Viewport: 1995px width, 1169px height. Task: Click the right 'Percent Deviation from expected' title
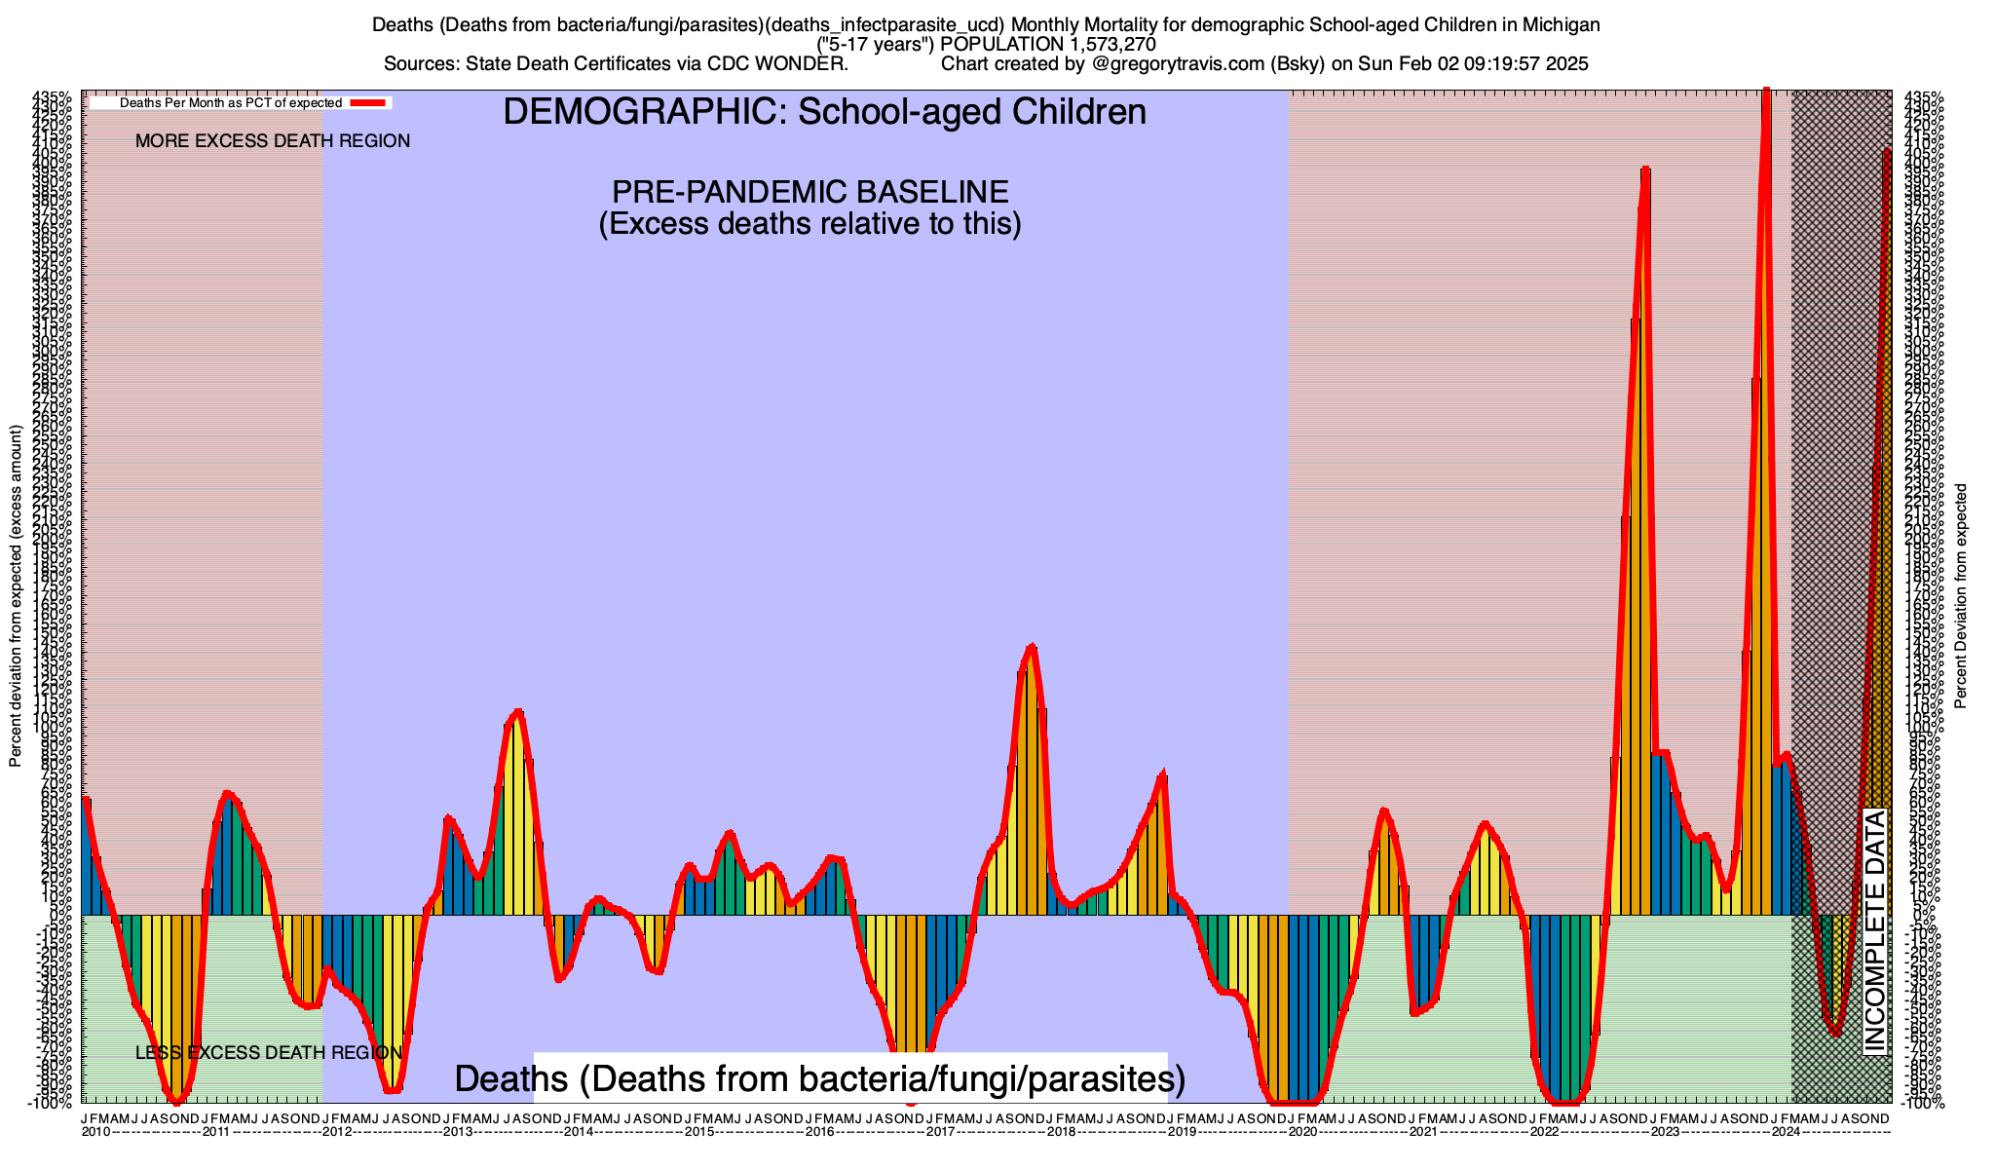(1961, 596)
